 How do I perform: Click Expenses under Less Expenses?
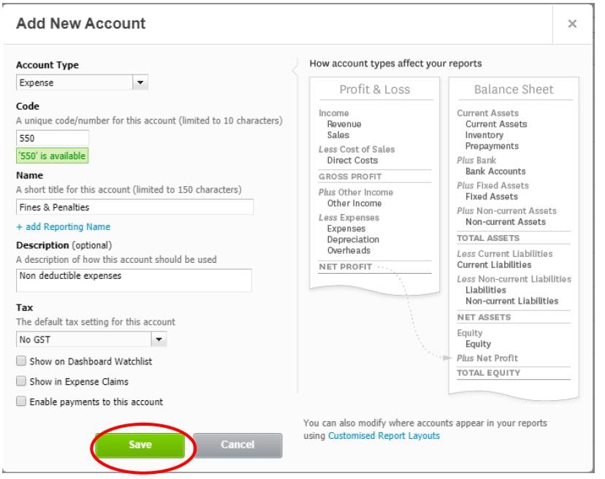[346, 229]
